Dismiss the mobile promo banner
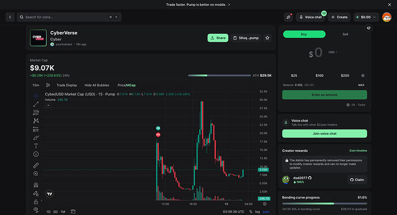Screen dimensions: 397x215 click(390, 5)
